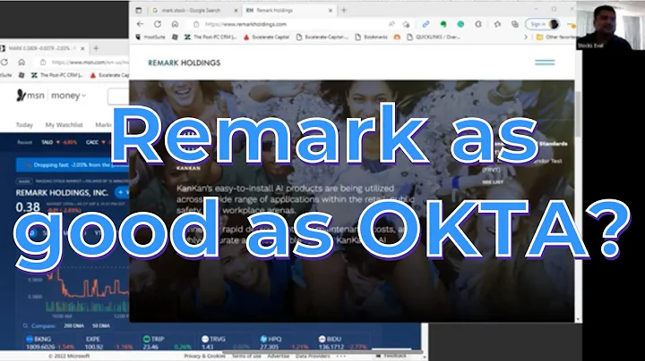
Task: Reload the MSN Money page
Action: pyautogui.click(x=4, y=62)
